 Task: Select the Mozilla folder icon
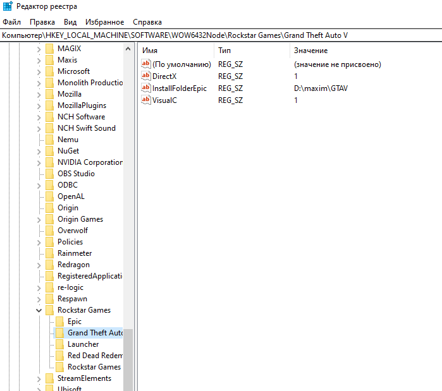point(49,94)
